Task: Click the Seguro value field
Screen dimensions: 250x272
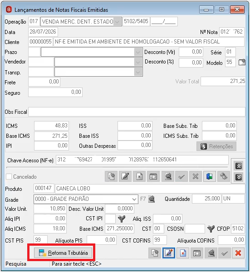Action: pyautogui.click(x=55, y=92)
